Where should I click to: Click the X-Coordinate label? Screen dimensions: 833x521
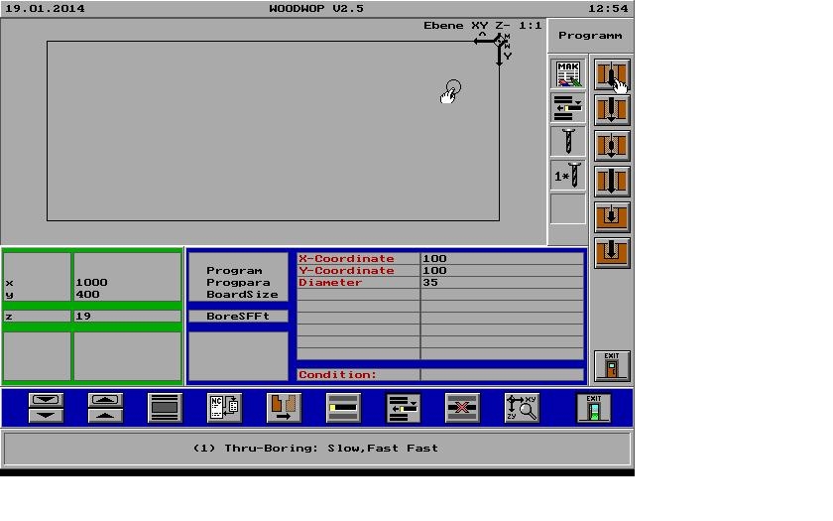pos(346,258)
